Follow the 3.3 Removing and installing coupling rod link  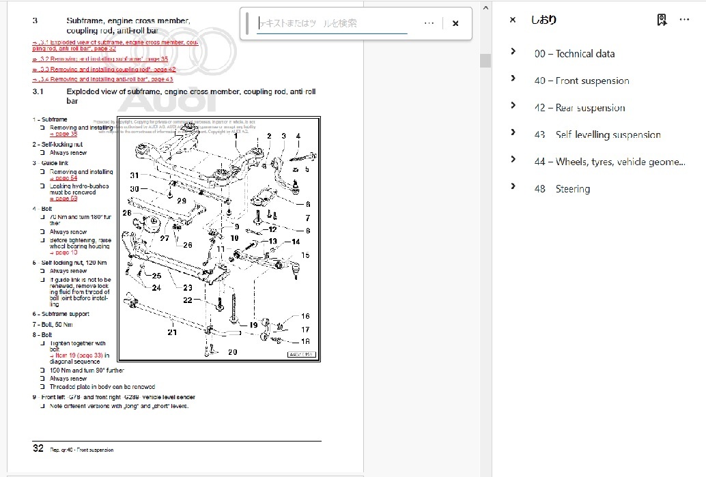[104, 70]
